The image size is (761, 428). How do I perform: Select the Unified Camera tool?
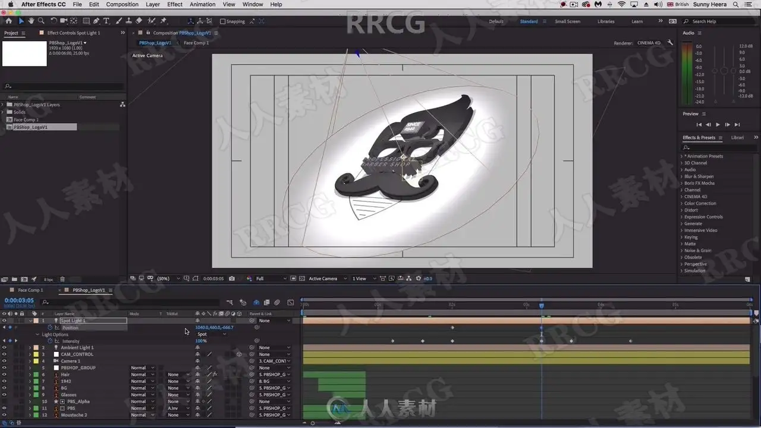point(64,21)
